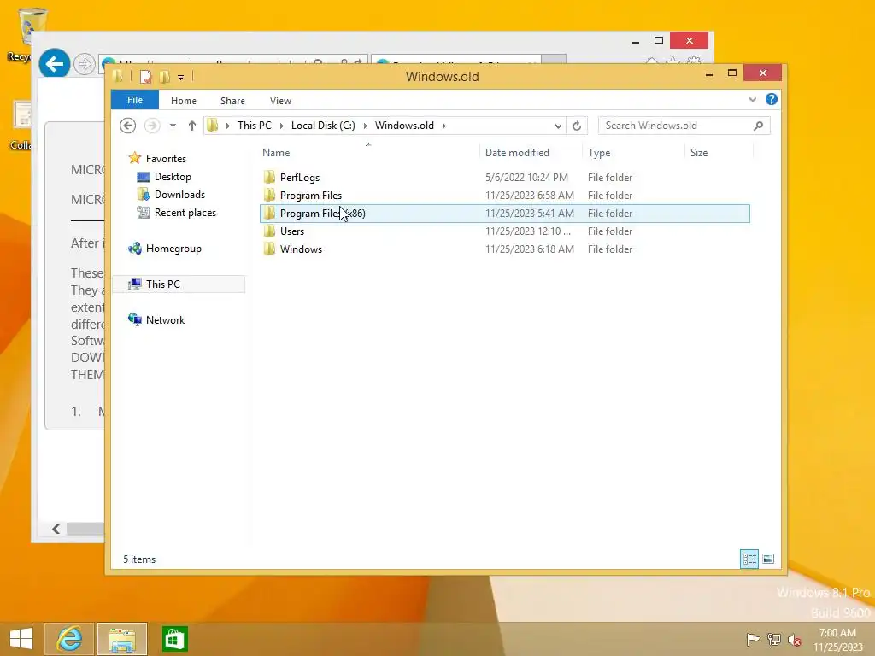Viewport: 875px width, 656px height.
Task: Open Network in navigation pane
Action: coord(165,320)
